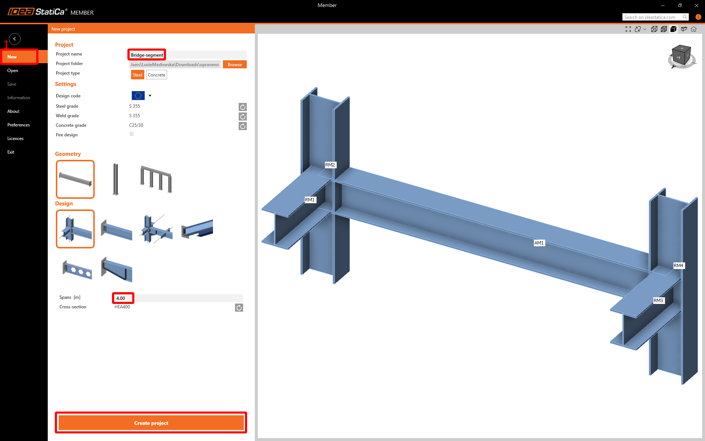Click the home view icon
The image size is (705, 441).
coord(694,29)
